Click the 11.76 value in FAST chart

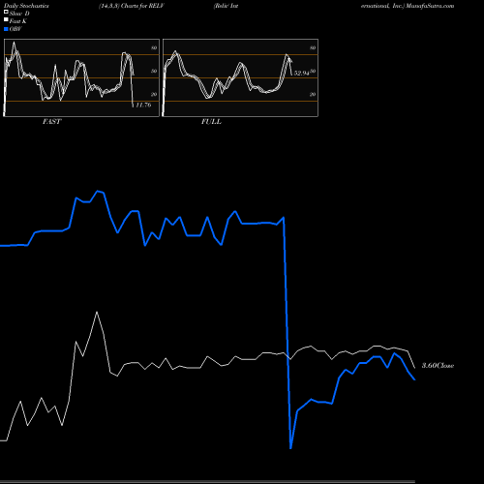[143, 105]
